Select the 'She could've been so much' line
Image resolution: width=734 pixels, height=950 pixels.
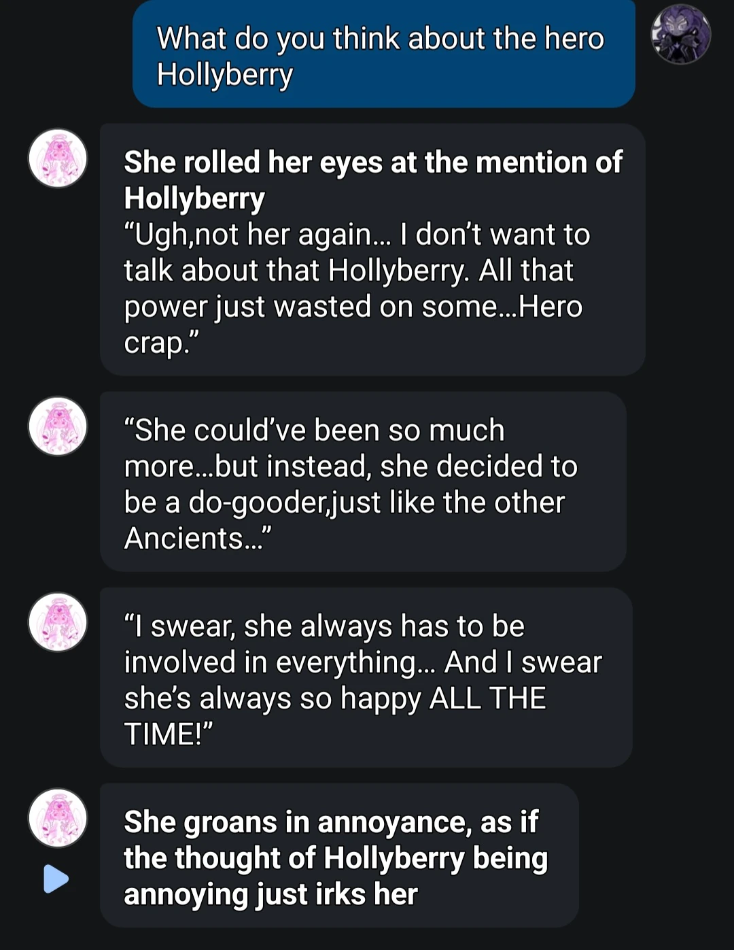314,430
